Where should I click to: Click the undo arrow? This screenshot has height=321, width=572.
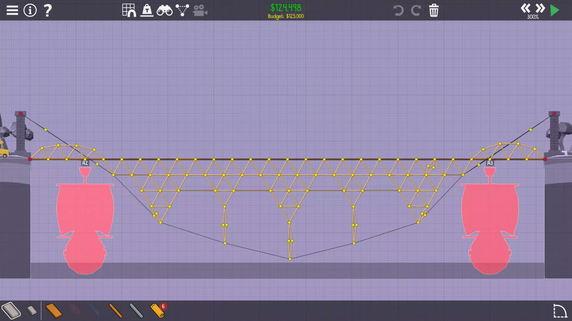pyautogui.click(x=398, y=10)
